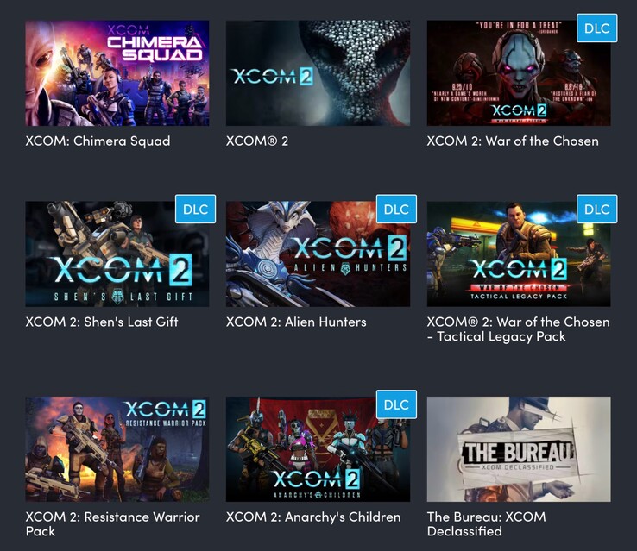The width and height of the screenshot is (637, 551).
Task: Select the Alien Hunters cover art
Action: tap(318, 254)
